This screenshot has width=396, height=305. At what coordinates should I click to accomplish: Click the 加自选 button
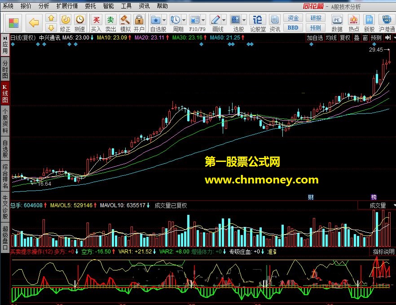pyautogui.click(x=315, y=38)
